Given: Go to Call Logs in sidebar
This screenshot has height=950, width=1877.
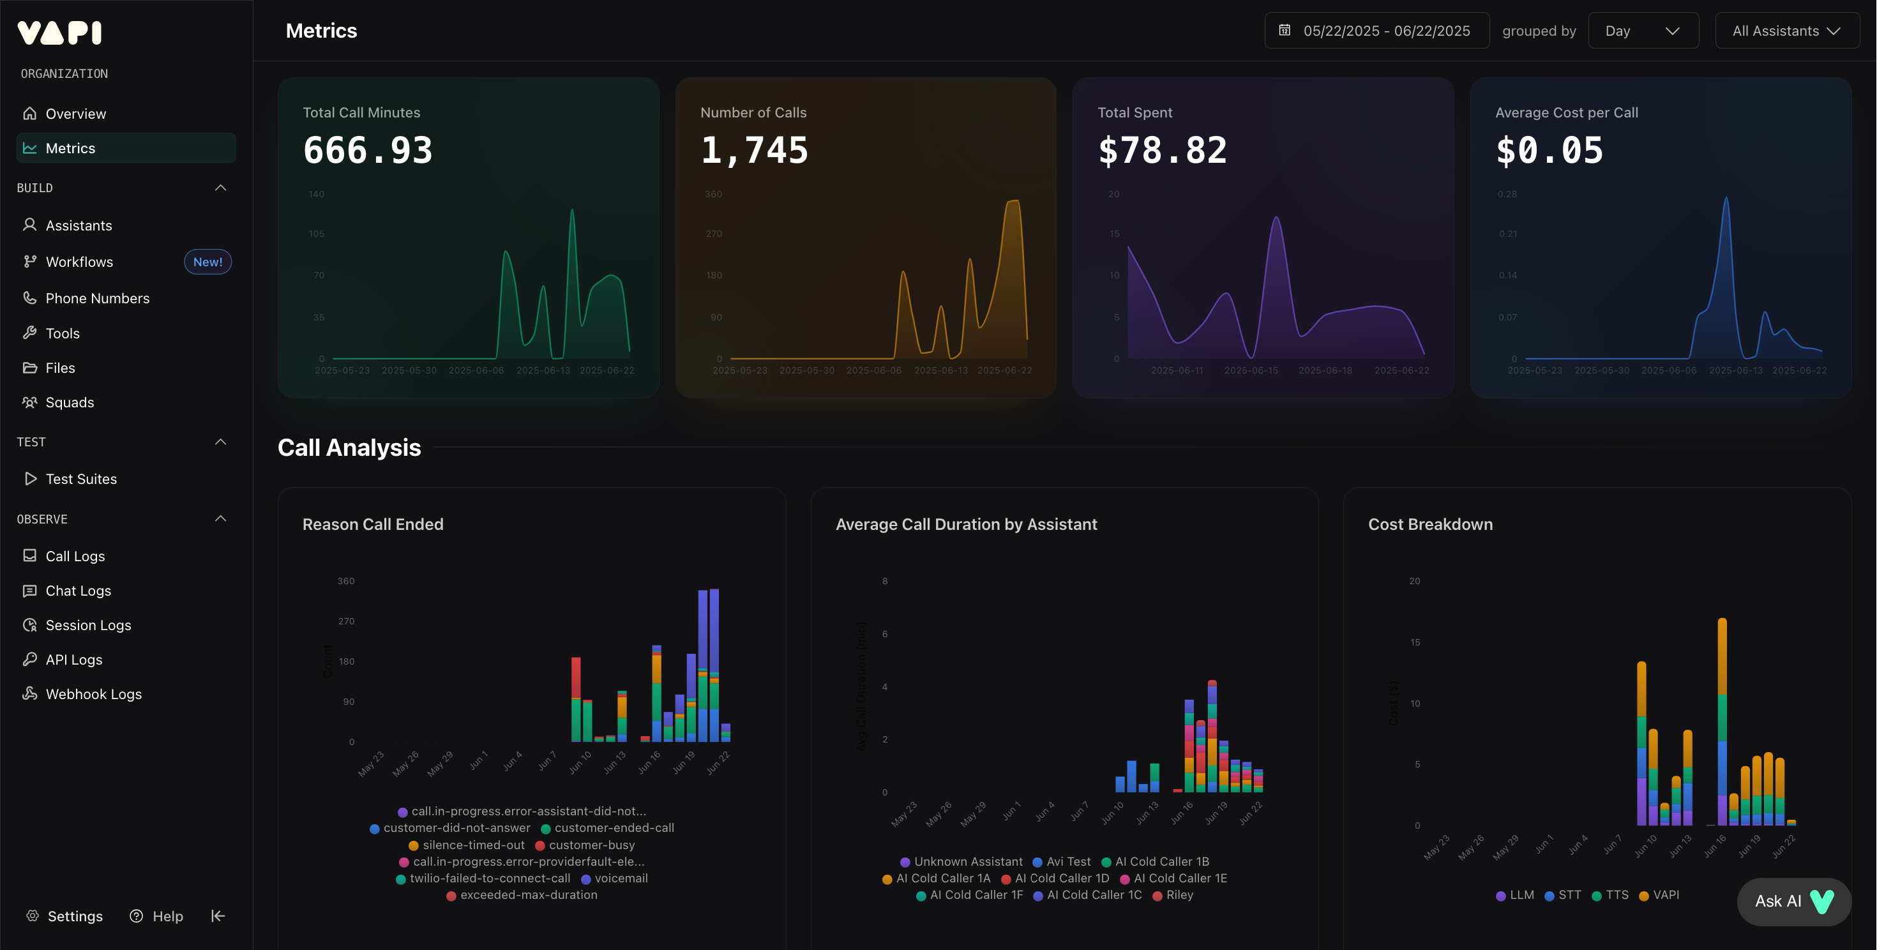Looking at the screenshot, I should coord(75,556).
